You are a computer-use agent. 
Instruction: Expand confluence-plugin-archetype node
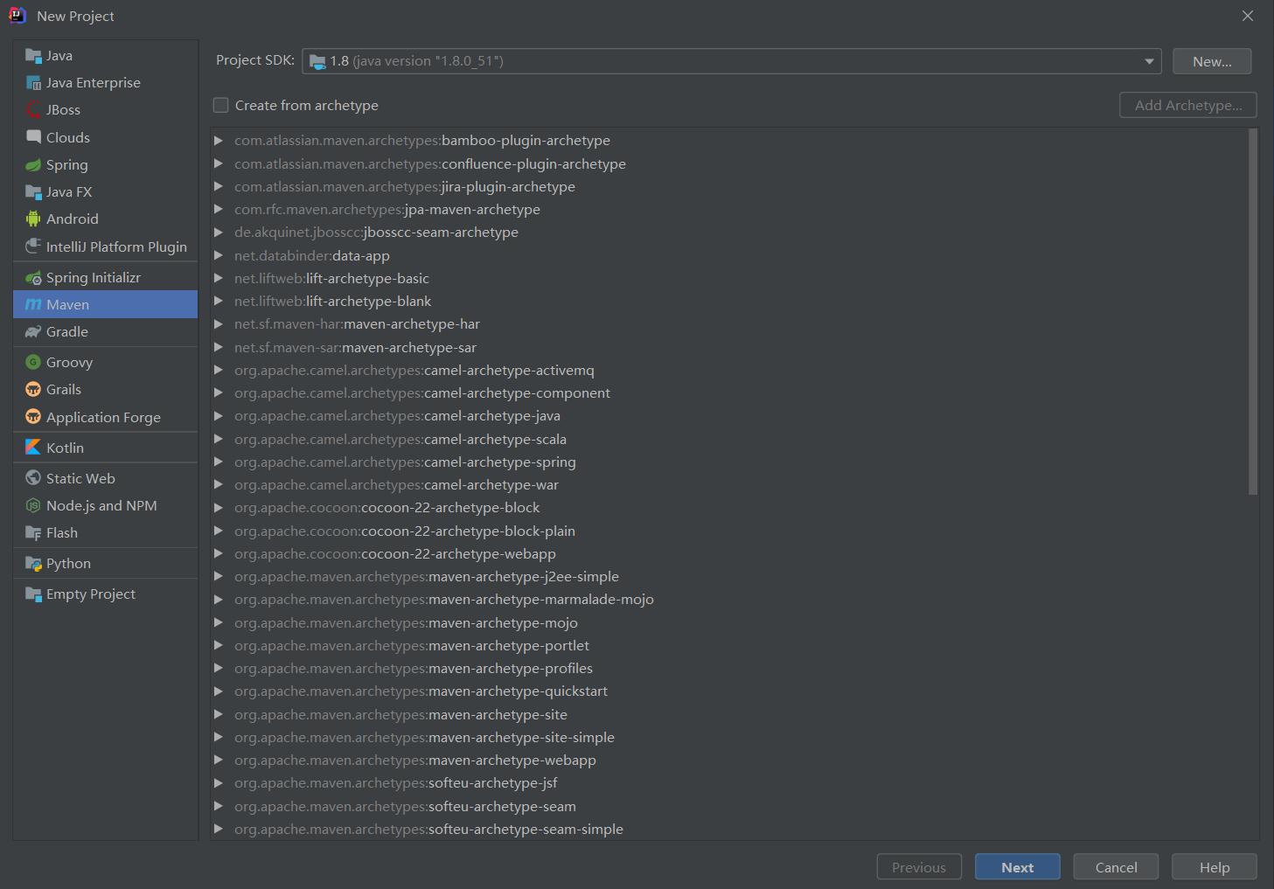(x=219, y=163)
